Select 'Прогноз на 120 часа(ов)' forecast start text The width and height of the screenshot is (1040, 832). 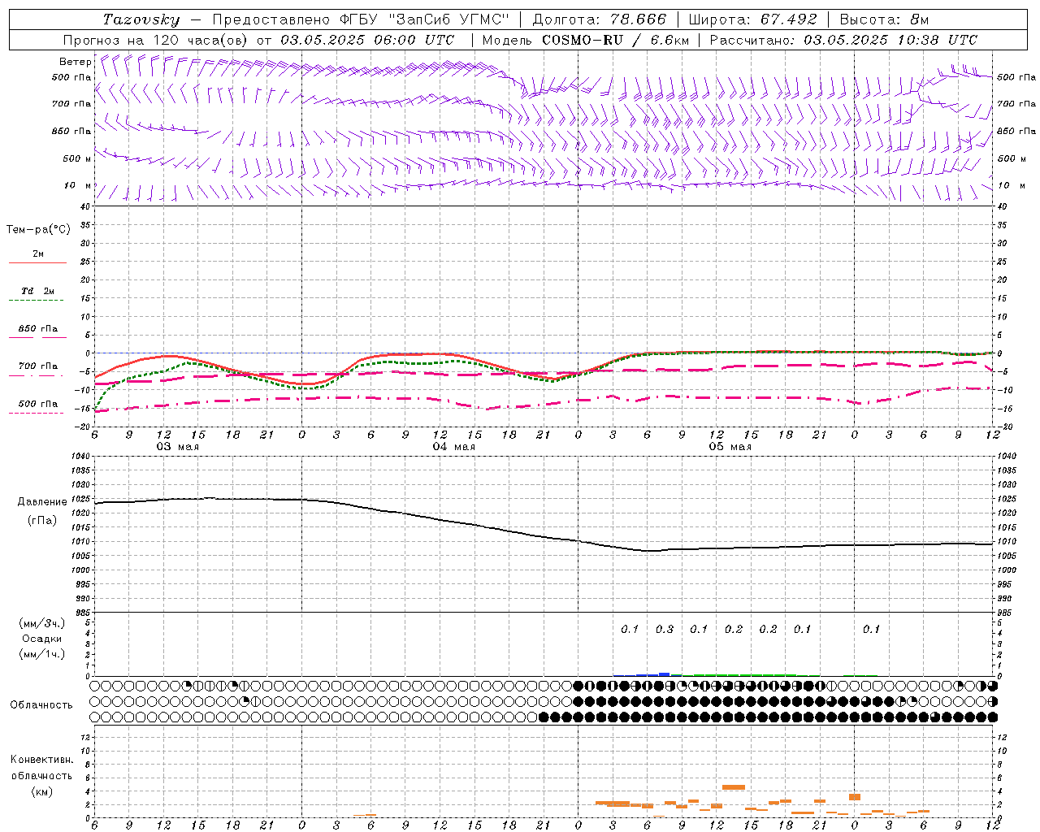coord(156,40)
